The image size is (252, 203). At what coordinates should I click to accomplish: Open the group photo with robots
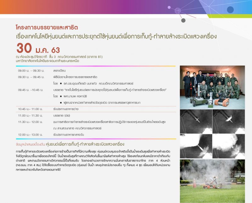coord(212,87)
